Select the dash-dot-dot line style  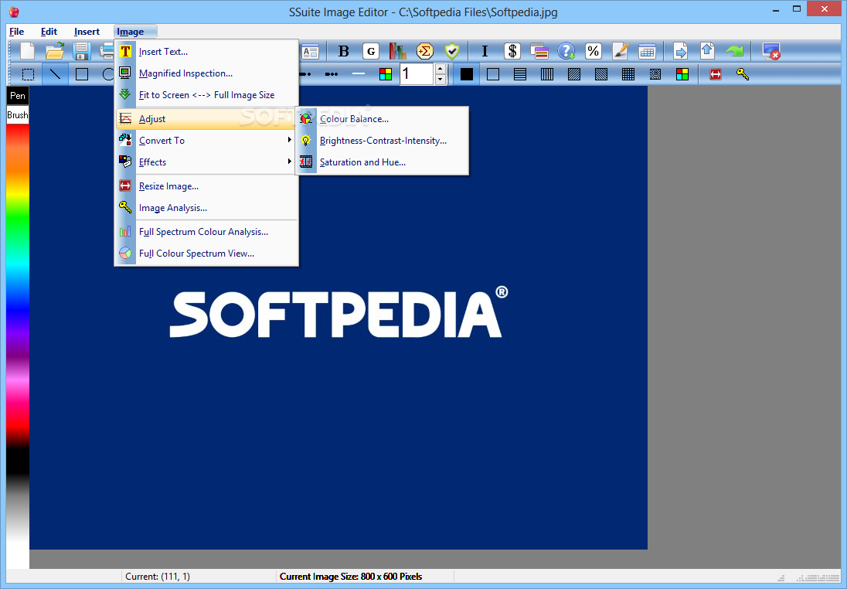pyautogui.click(x=331, y=74)
